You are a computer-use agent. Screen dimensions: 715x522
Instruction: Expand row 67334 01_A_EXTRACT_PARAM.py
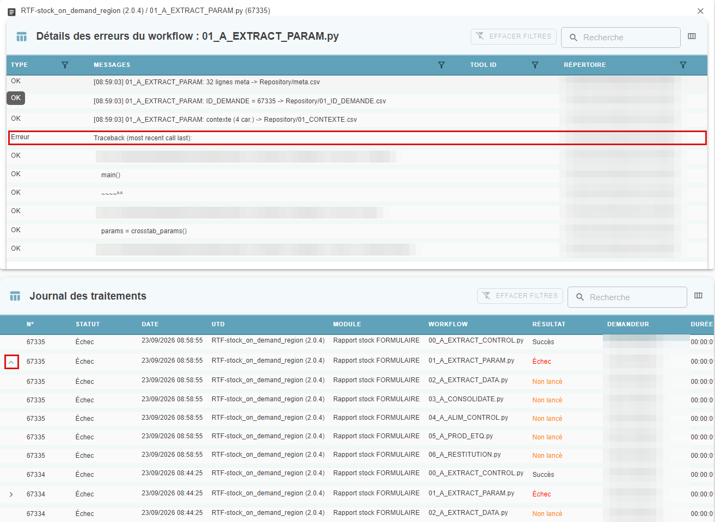click(11, 494)
